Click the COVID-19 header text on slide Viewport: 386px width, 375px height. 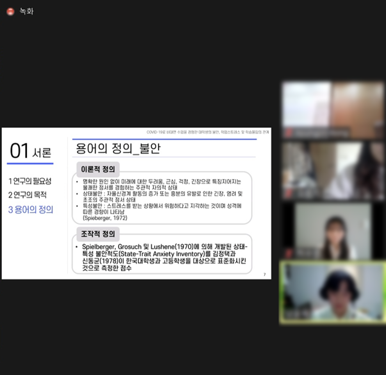pyautogui.click(x=208, y=132)
